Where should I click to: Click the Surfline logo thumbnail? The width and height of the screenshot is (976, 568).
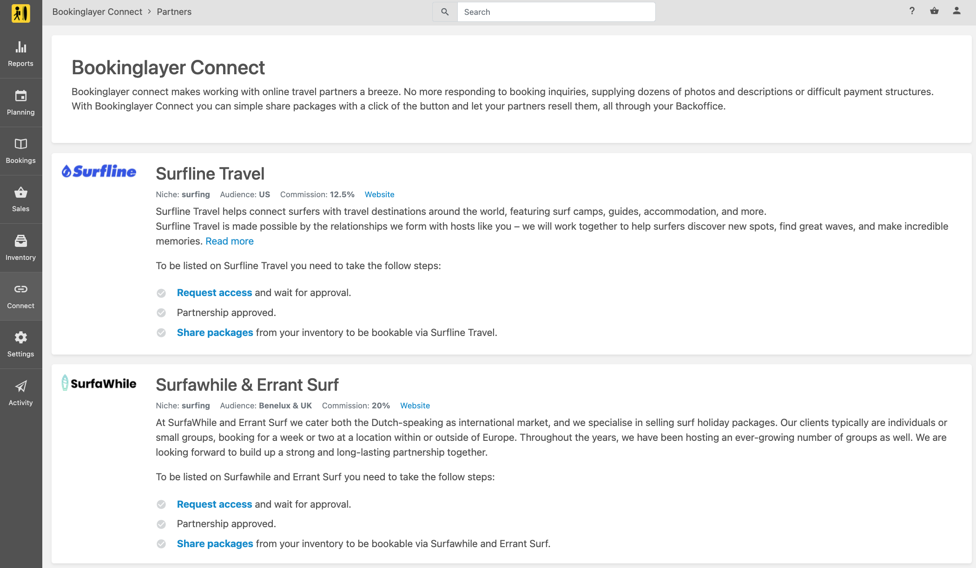click(x=99, y=171)
